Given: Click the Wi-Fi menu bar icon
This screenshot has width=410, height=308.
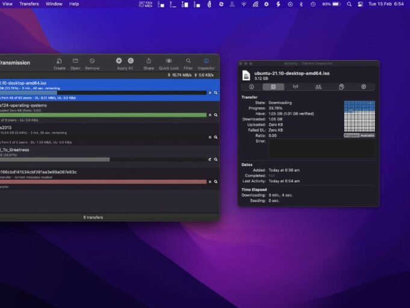Looking at the screenshot, I should pyautogui.click(x=244, y=4).
